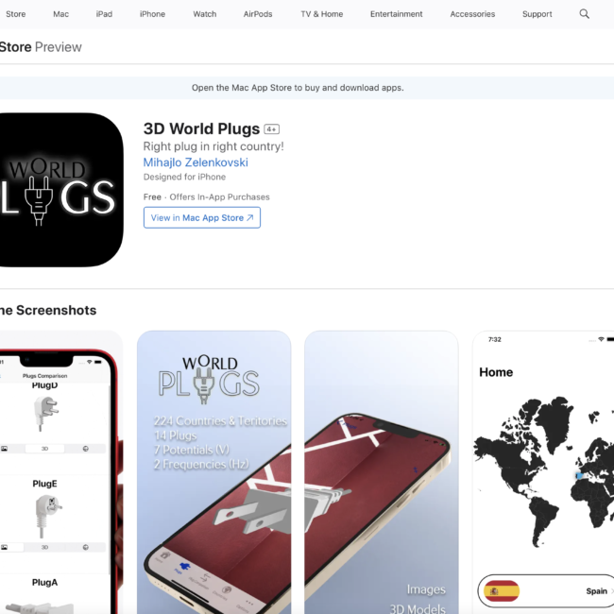Open Mihajlo Zelenkovski developer link
This screenshot has width=614, height=614.
[x=196, y=162]
